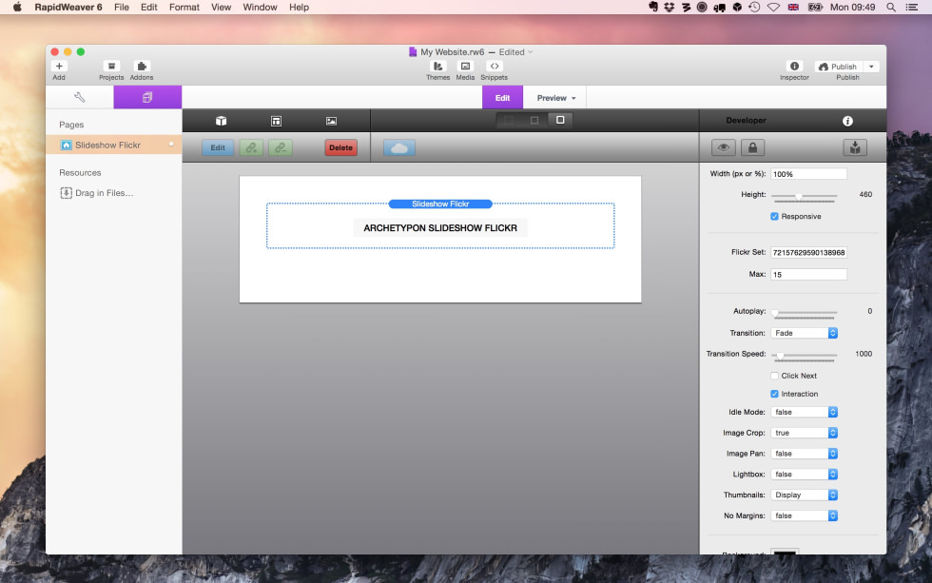
Task: Open the Preview mode dropdown
Action: click(555, 97)
